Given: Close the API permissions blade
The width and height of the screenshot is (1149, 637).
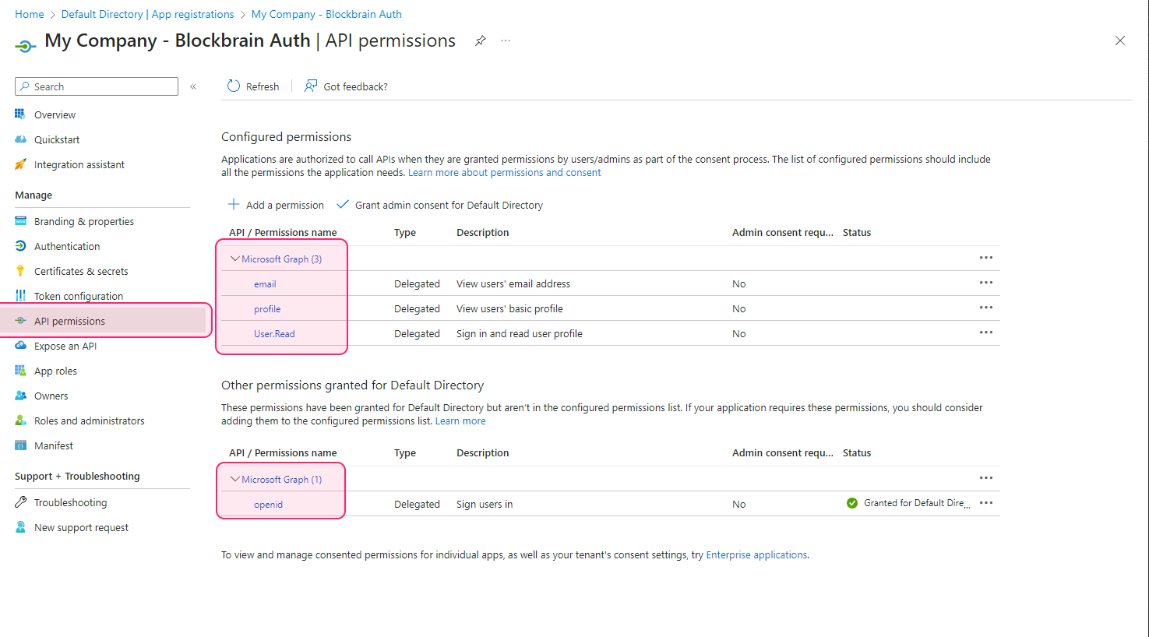Looking at the screenshot, I should (x=1120, y=40).
